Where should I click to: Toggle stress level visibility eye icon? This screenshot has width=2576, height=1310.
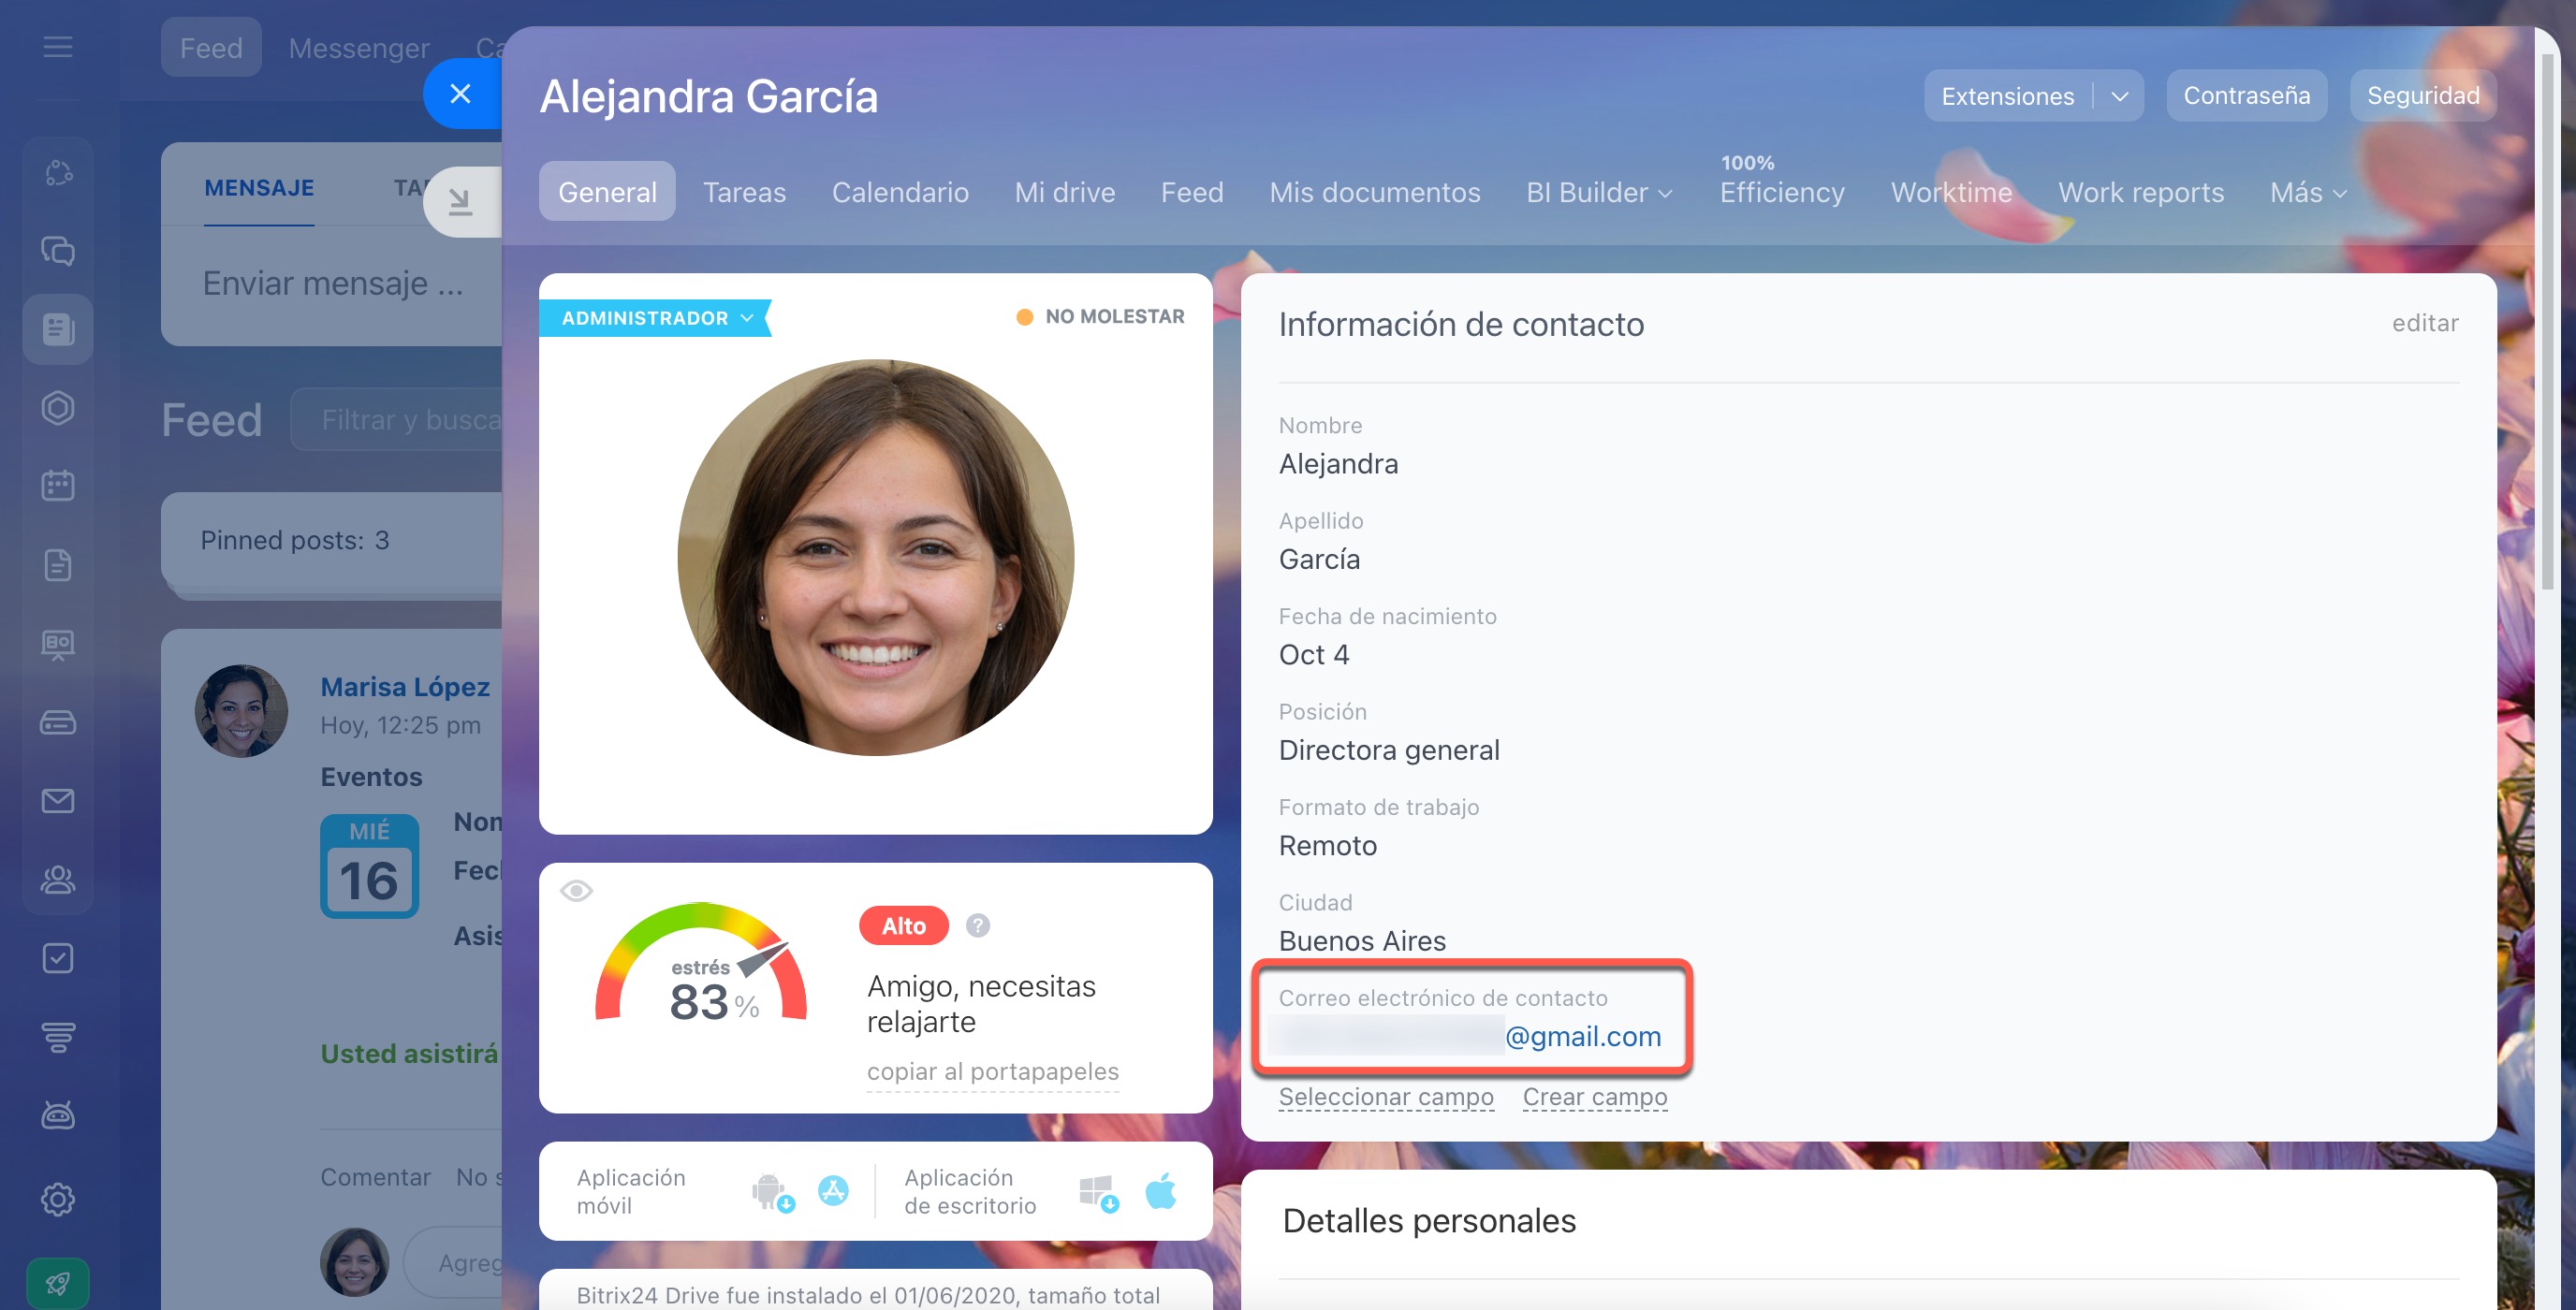tap(577, 890)
